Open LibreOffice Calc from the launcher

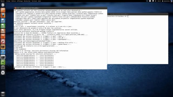tap(3, 26)
